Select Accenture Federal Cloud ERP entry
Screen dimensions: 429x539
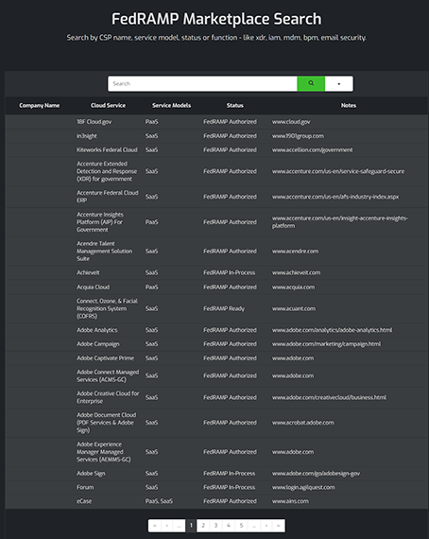point(107,197)
